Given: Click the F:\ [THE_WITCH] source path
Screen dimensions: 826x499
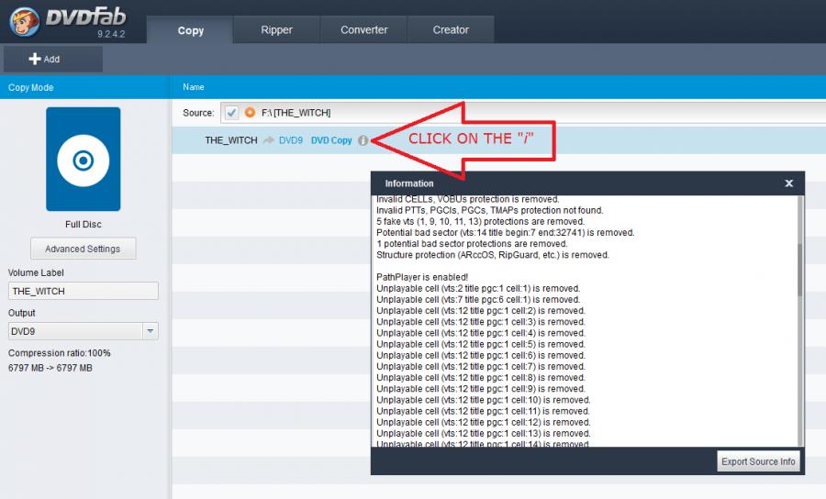Looking at the screenshot, I should 296,113.
